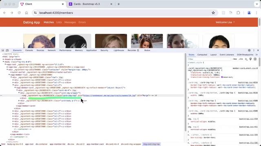Open the Errors nav link

coord(82,22)
